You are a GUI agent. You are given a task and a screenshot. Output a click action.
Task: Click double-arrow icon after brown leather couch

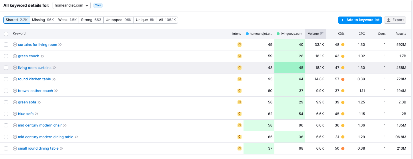(x=56, y=91)
